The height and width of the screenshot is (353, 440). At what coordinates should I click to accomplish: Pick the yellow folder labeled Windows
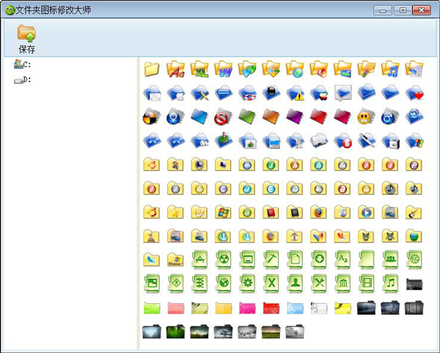[175, 260]
